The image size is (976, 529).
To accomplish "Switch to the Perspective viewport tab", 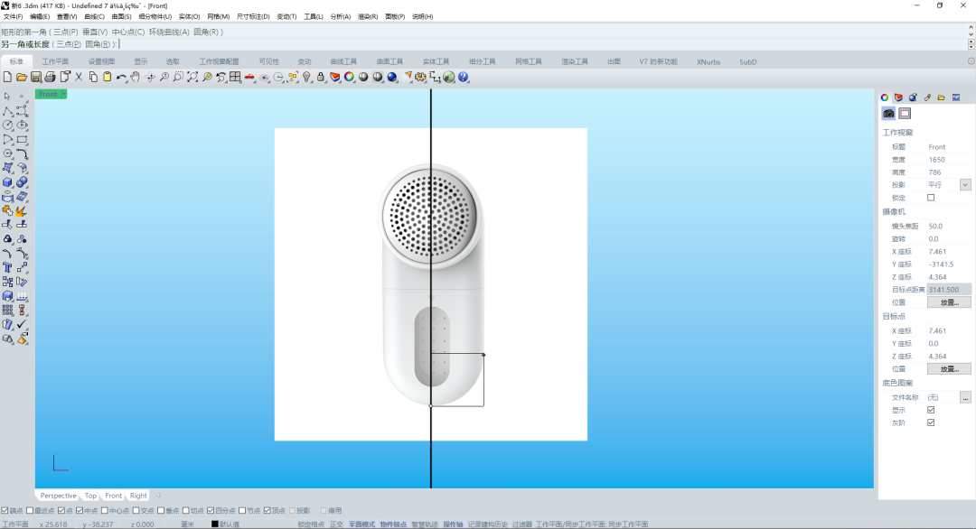I will pos(58,496).
